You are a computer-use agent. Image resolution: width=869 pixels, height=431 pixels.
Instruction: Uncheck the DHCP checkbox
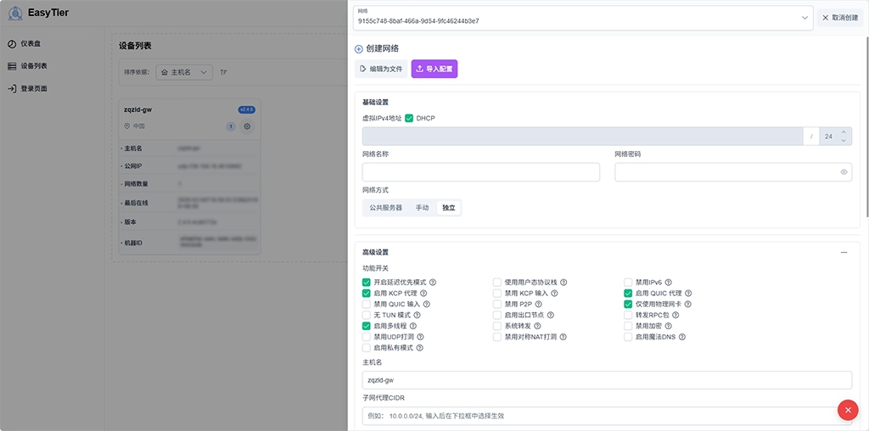pyautogui.click(x=409, y=118)
